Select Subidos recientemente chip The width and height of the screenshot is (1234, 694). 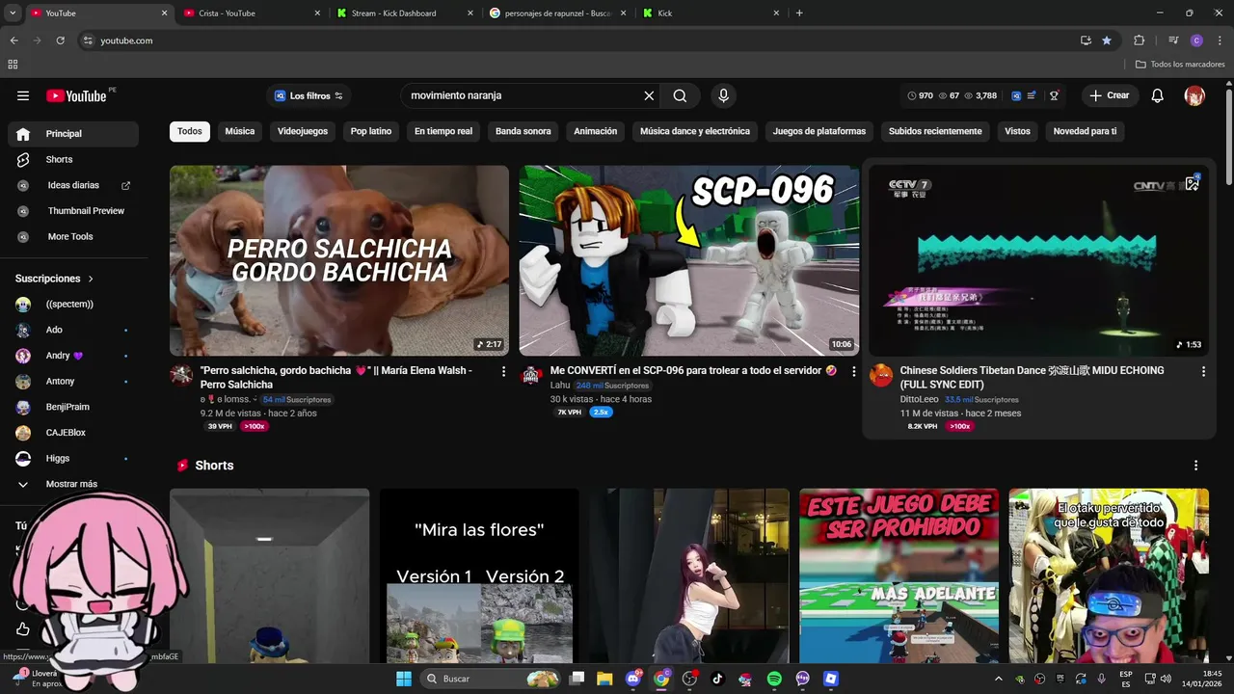point(935,131)
